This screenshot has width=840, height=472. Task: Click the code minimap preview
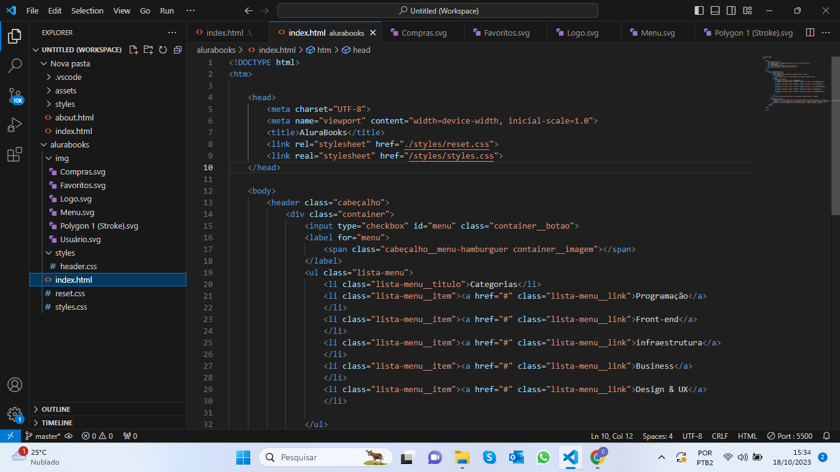pyautogui.click(x=796, y=83)
